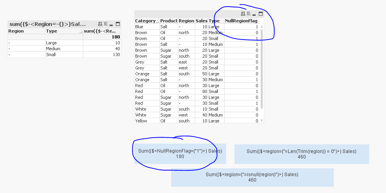386x193 pixels.
Task: Select the Medium row in the left chart
Action: pyautogui.click(x=64, y=49)
